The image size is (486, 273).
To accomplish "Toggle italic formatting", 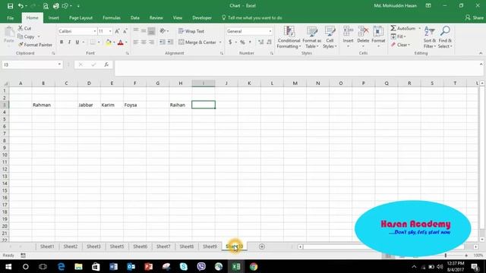I will pyautogui.click(x=69, y=42).
